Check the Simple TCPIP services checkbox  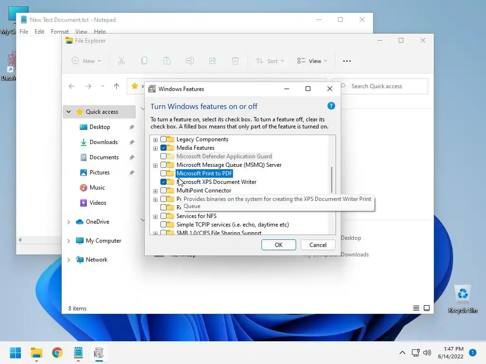click(163, 224)
